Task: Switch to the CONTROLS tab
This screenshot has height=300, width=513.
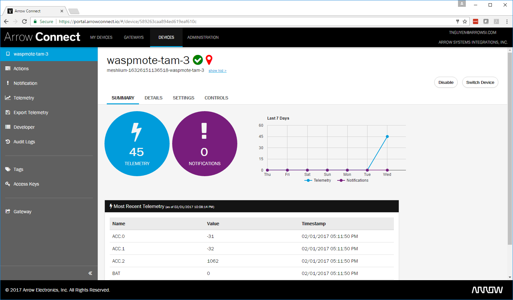Action: (216, 98)
